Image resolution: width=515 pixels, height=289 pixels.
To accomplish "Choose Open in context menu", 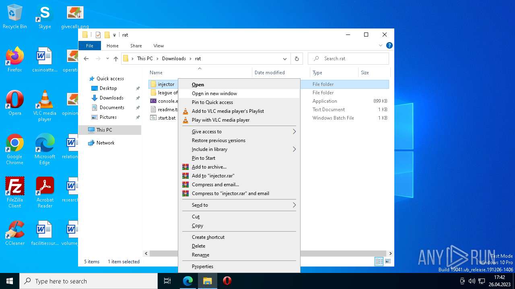I will click(x=239, y=85).
